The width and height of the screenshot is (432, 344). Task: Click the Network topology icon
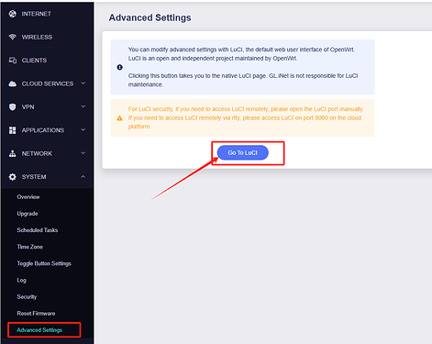pos(12,153)
